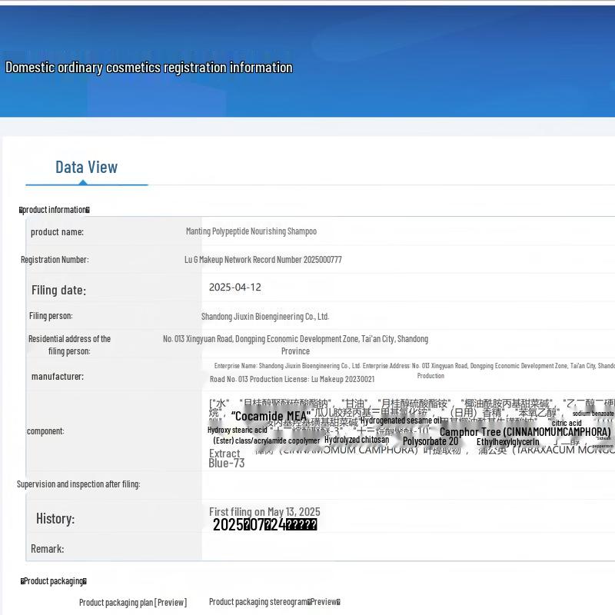Click the Product packaging section header
This screenshot has height=615, width=615.
(53, 581)
